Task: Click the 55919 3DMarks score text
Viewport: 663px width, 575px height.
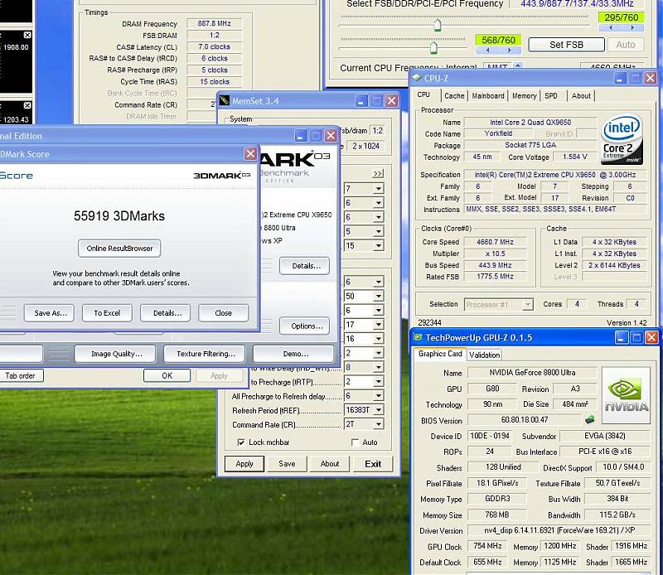Action: 119,215
